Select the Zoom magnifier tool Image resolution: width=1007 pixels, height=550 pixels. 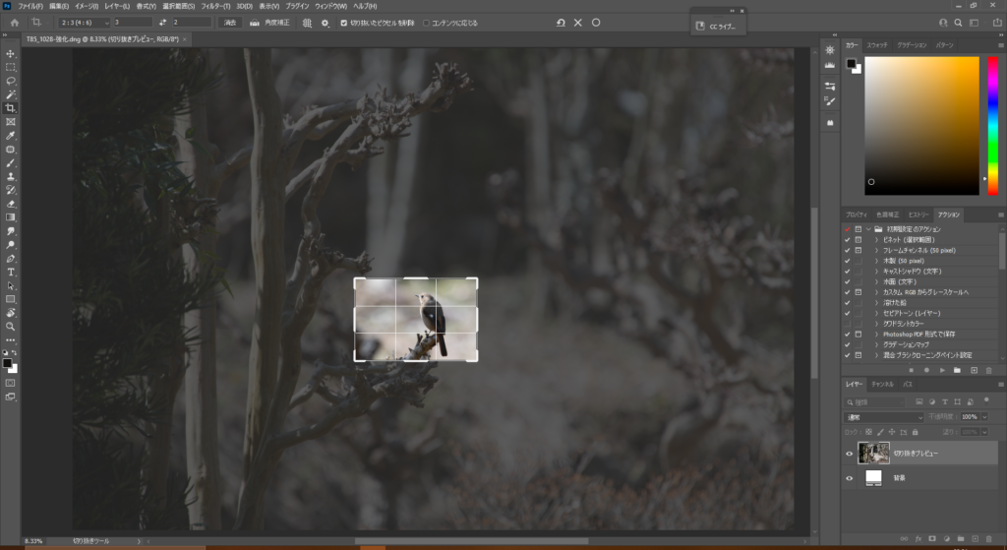coord(11,326)
